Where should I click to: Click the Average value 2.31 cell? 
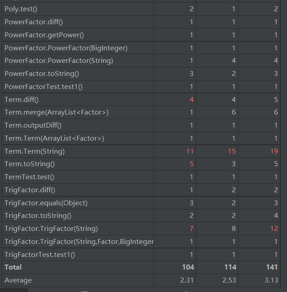click(187, 280)
